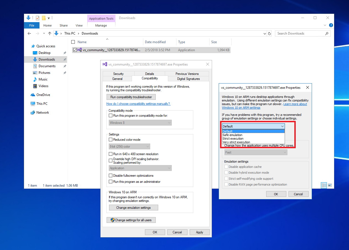Open the Fast multi-core settings dropdown
The height and width of the screenshot is (250, 349).
coord(256,152)
